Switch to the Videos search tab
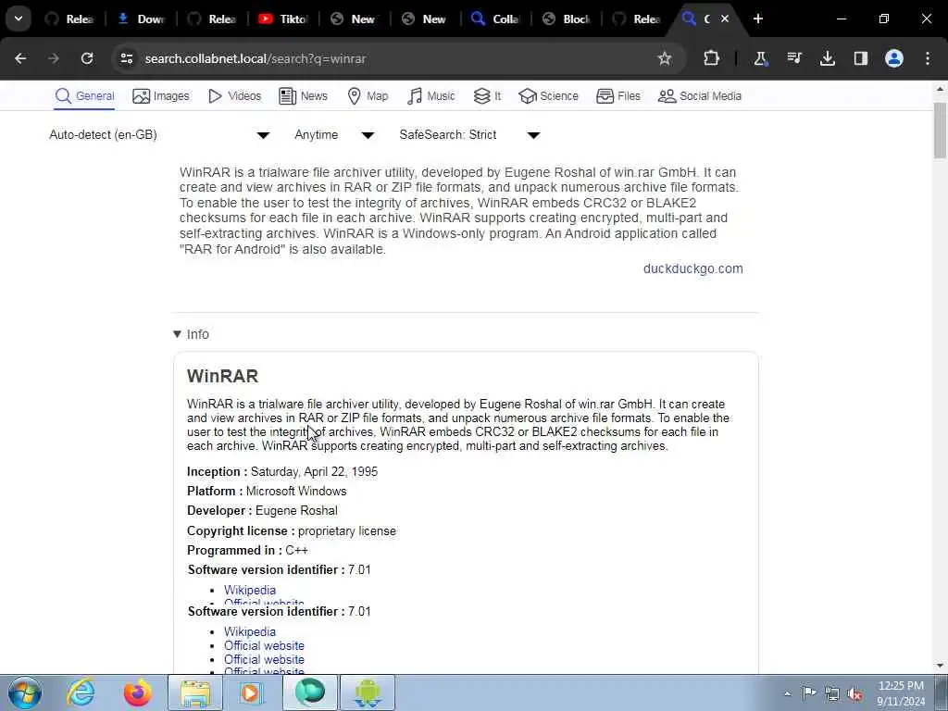This screenshot has height=711, width=948. (234, 96)
